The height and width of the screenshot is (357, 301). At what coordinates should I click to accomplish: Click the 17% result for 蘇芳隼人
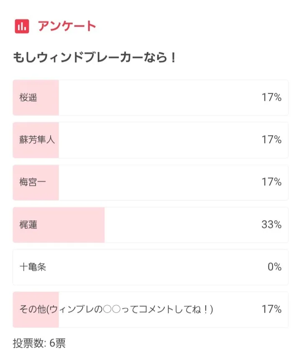click(271, 140)
